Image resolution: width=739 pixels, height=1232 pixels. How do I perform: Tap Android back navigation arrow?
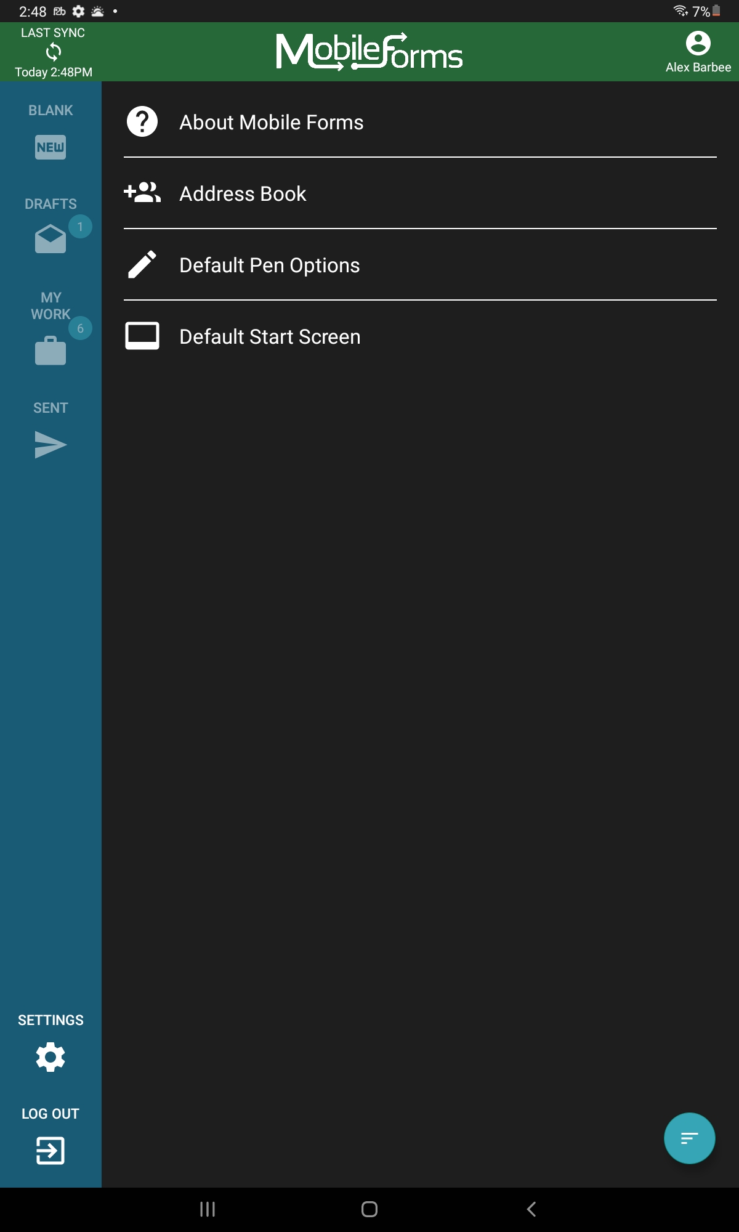[x=531, y=1209]
